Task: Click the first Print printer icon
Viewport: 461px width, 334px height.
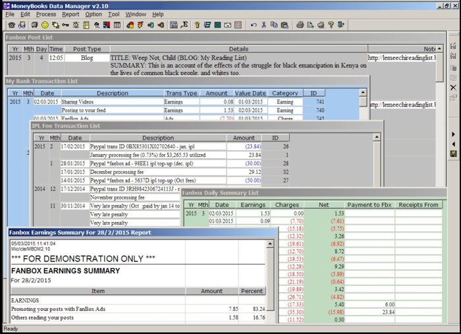Action: [x=300, y=25]
